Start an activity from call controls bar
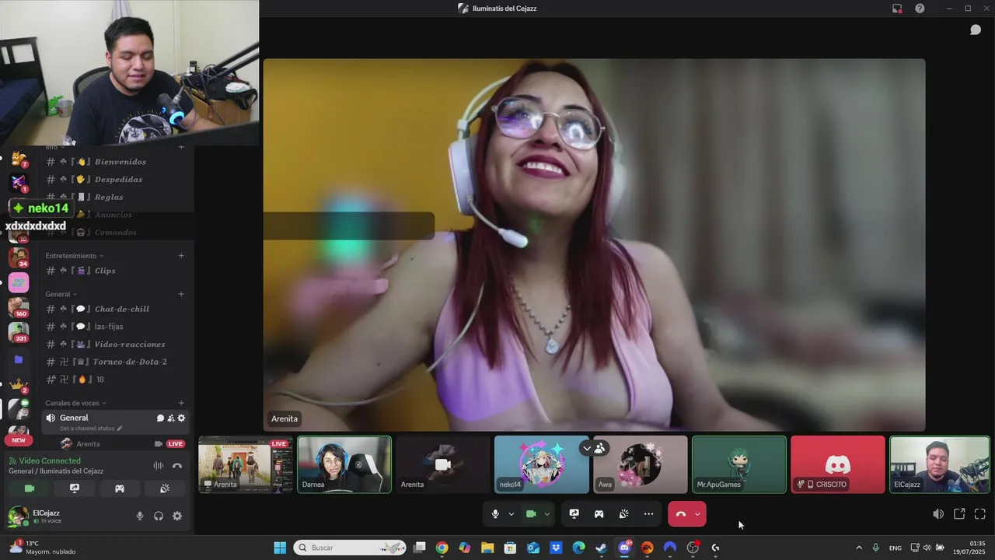Image resolution: width=995 pixels, height=560 pixels. pyautogui.click(x=599, y=514)
